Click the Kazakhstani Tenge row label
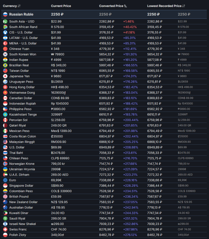Image resolution: width=209 pixels, height=239 pixels. pyautogui.click(x=23, y=114)
